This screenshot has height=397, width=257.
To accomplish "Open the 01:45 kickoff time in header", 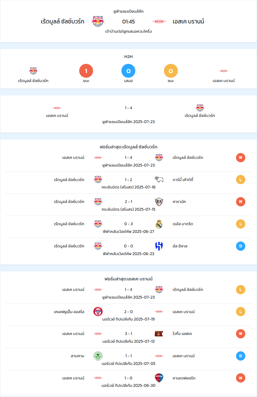I will click(x=128, y=21).
